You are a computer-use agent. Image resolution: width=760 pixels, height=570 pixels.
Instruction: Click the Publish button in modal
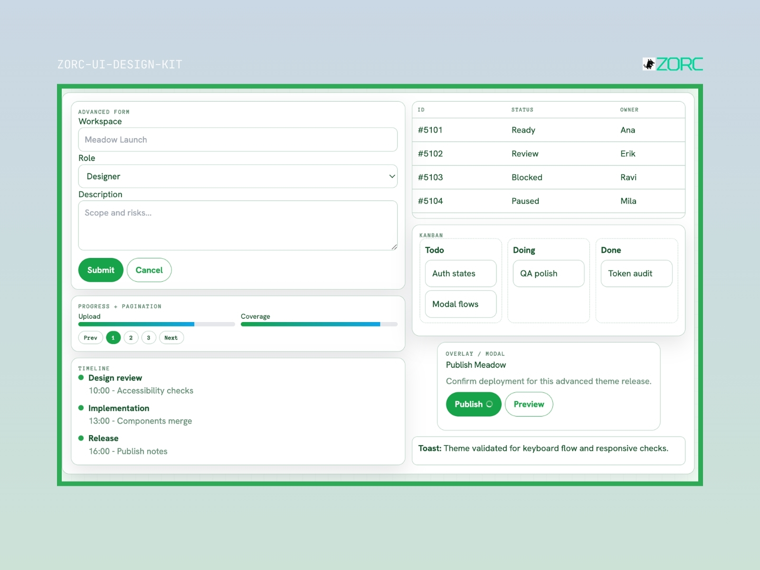point(474,404)
